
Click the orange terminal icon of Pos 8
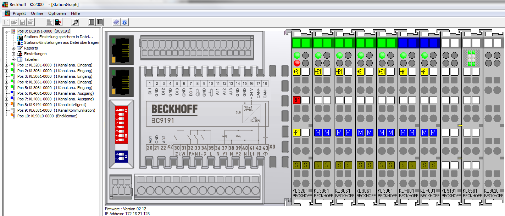click(x=13, y=105)
